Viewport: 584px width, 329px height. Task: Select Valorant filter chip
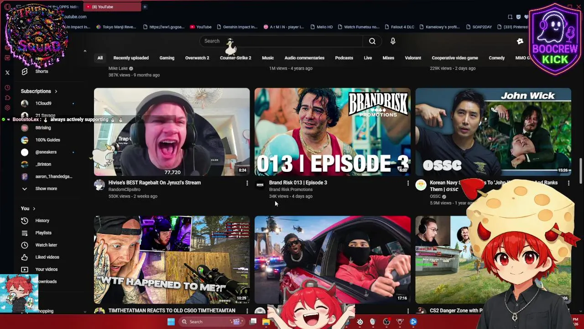point(413,58)
